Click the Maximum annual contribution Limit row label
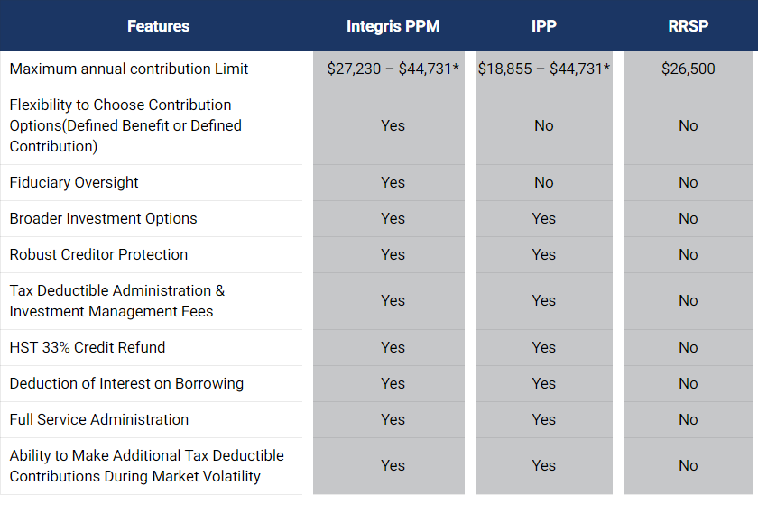Viewport: 758px width, 513px height. click(x=128, y=69)
